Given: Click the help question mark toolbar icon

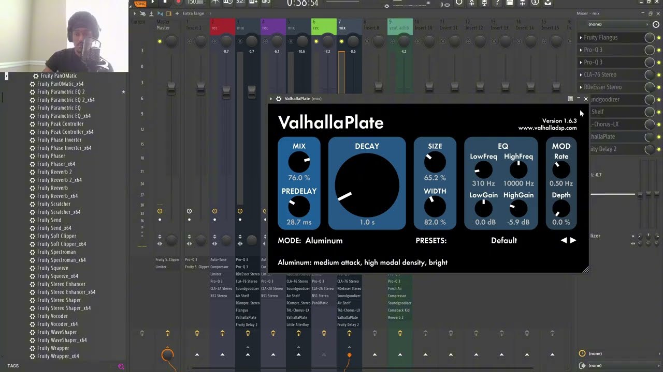Looking at the screenshot, I should point(497,3).
